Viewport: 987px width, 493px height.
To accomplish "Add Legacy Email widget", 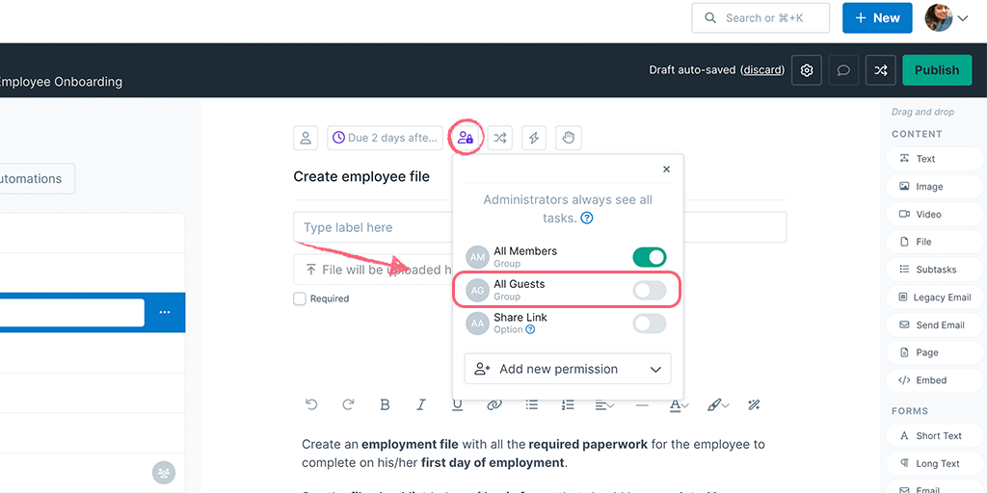I will pos(936,297).
